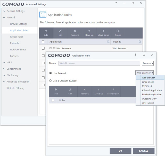Image resolution: width=165 pixels, height=156 pixels.
Task: Click the search icon in the Application column
Action: click(108, 42)
